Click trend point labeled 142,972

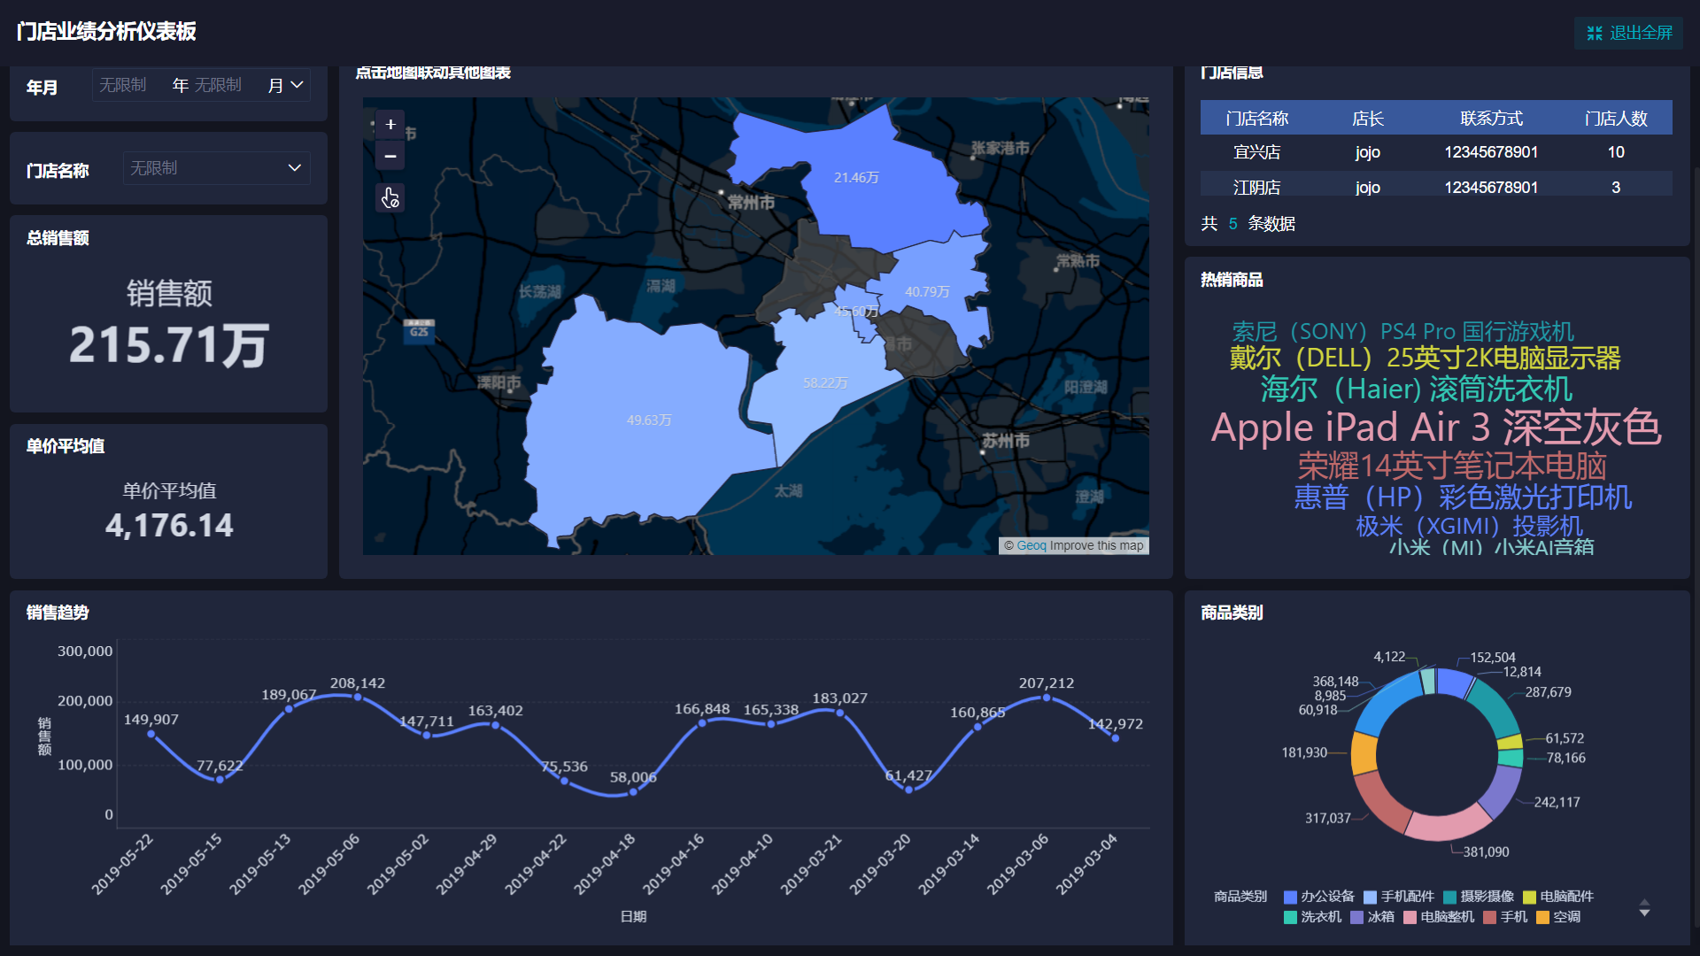pos(1115,738)
